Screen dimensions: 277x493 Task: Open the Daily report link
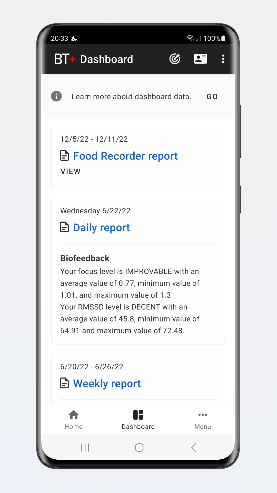tap(102, 227)
